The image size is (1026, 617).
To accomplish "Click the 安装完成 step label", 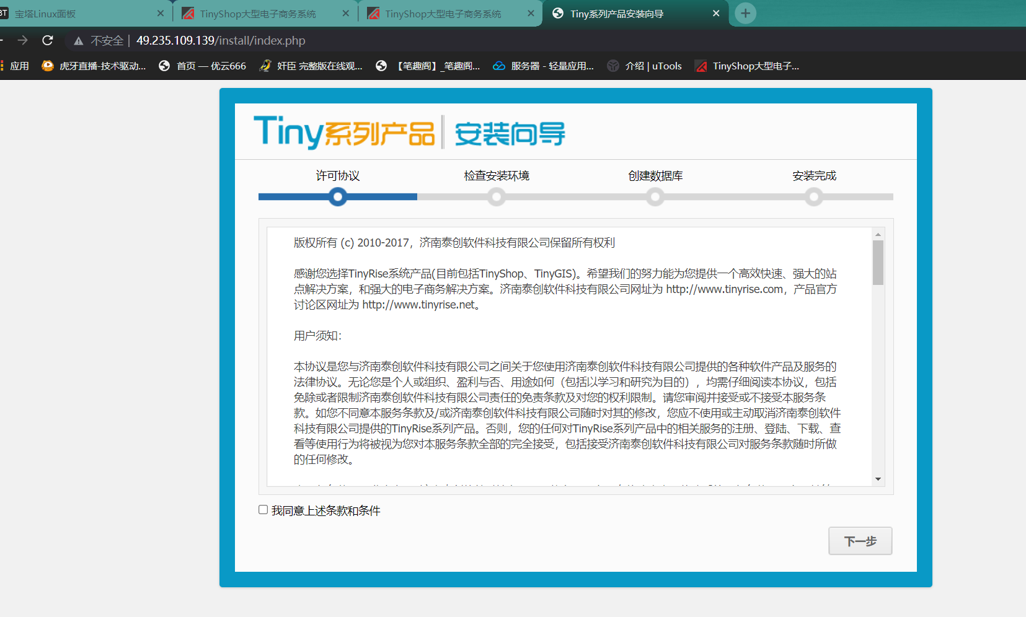I will (814, 176).
